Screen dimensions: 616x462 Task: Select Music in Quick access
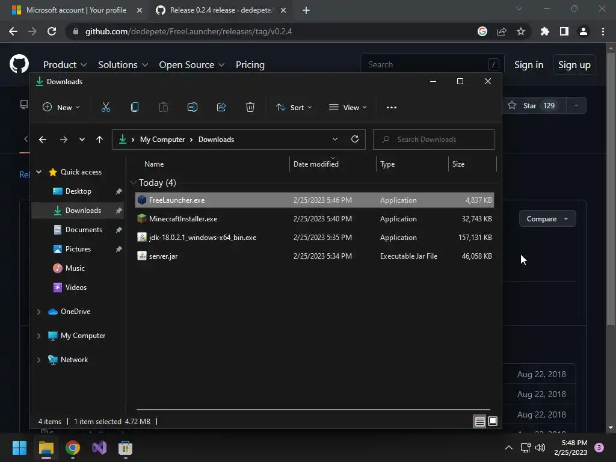point(78,268)
